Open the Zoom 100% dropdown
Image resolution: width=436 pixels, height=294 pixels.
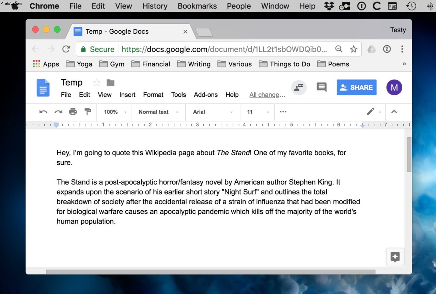tap(115, 112)
